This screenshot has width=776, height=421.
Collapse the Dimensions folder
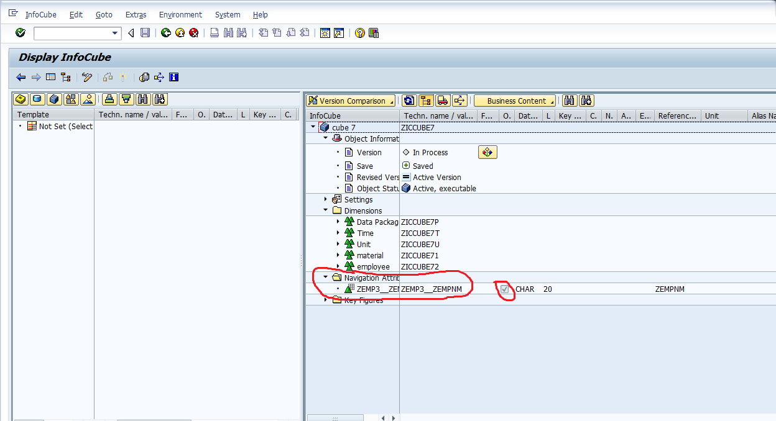326,210
